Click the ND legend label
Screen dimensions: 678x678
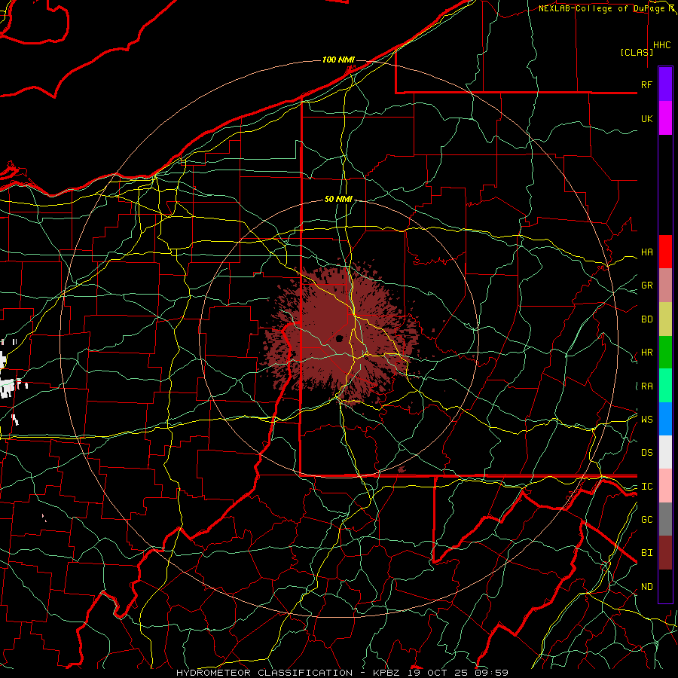coord(646,587)
